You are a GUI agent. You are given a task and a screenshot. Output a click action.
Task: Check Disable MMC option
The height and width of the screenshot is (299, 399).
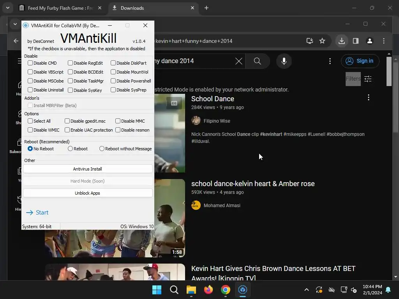click(x=118, y=121)
